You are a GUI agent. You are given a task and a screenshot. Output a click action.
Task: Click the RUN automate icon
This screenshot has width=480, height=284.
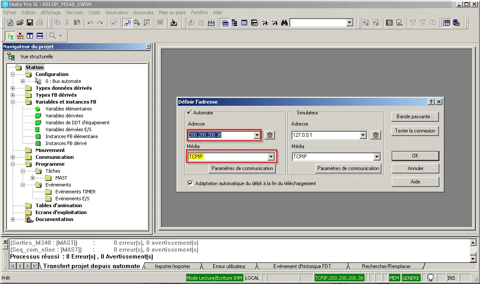(413, 22)
